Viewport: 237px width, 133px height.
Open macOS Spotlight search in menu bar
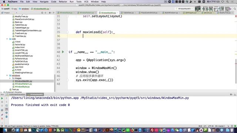(227, 1)
